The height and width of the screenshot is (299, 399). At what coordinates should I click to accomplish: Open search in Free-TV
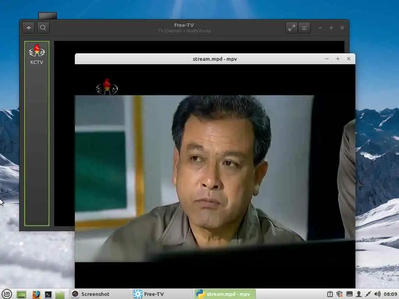[x=43, y=28]
